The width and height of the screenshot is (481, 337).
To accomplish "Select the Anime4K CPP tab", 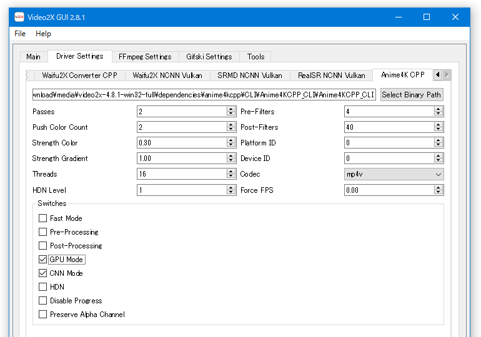I will [x=403, y=75].
